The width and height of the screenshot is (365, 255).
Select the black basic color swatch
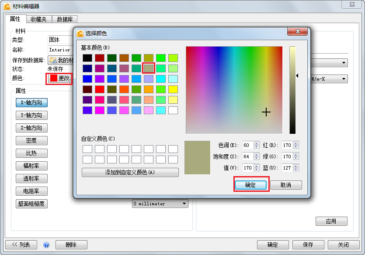[87, 58]
